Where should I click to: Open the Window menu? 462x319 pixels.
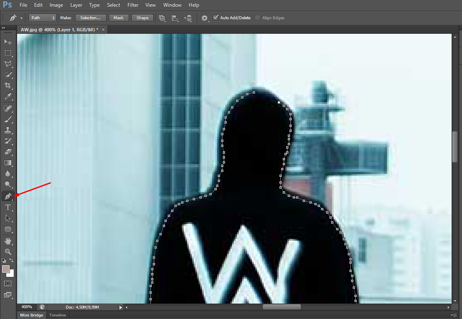pyautogui.click(x=172, y=5)
